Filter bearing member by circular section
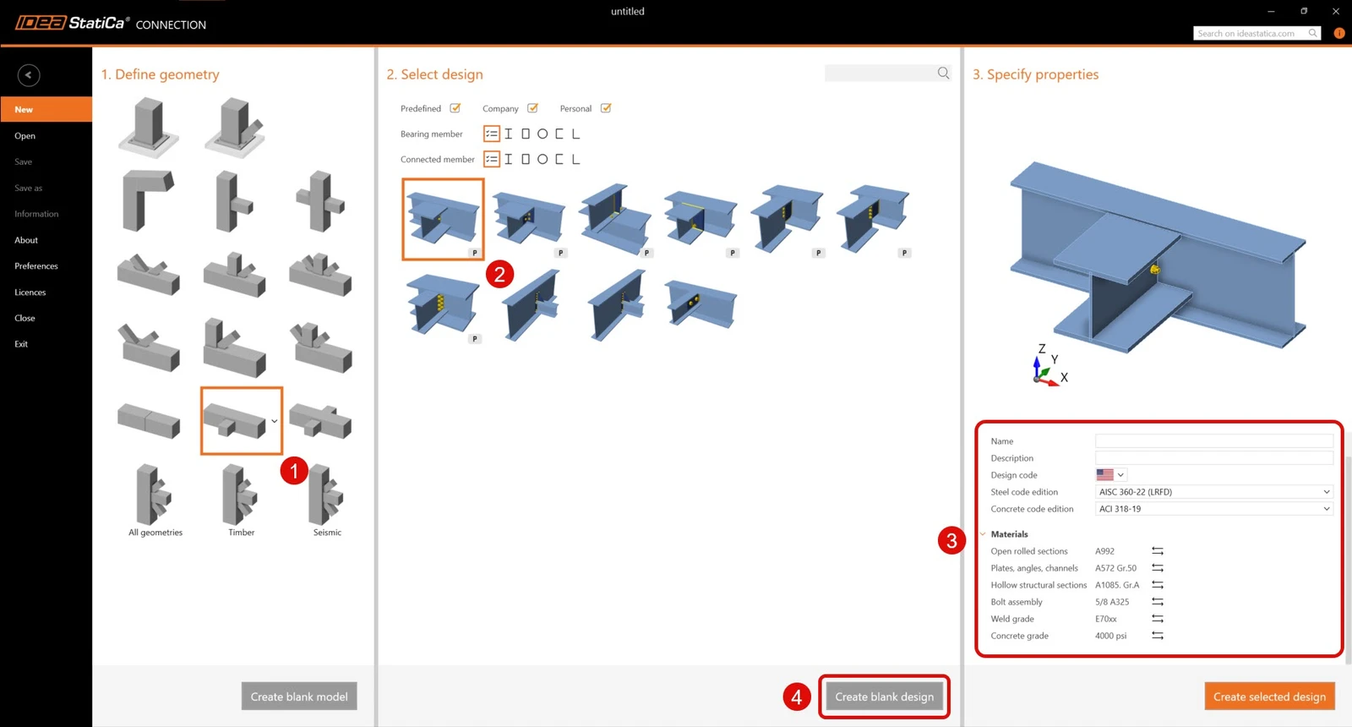Image resolution: width=1352 pixels, height=727 pixels. [x=542, y=134]
